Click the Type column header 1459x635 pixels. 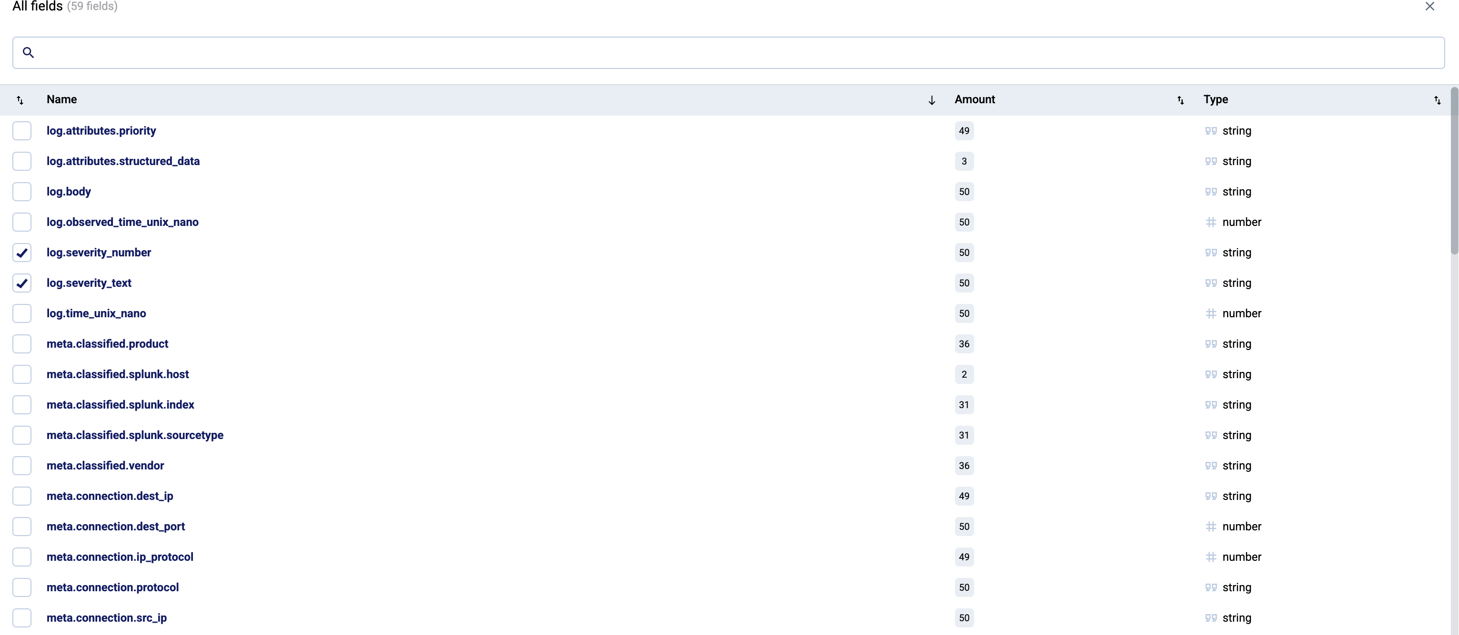click(1216, 99)
